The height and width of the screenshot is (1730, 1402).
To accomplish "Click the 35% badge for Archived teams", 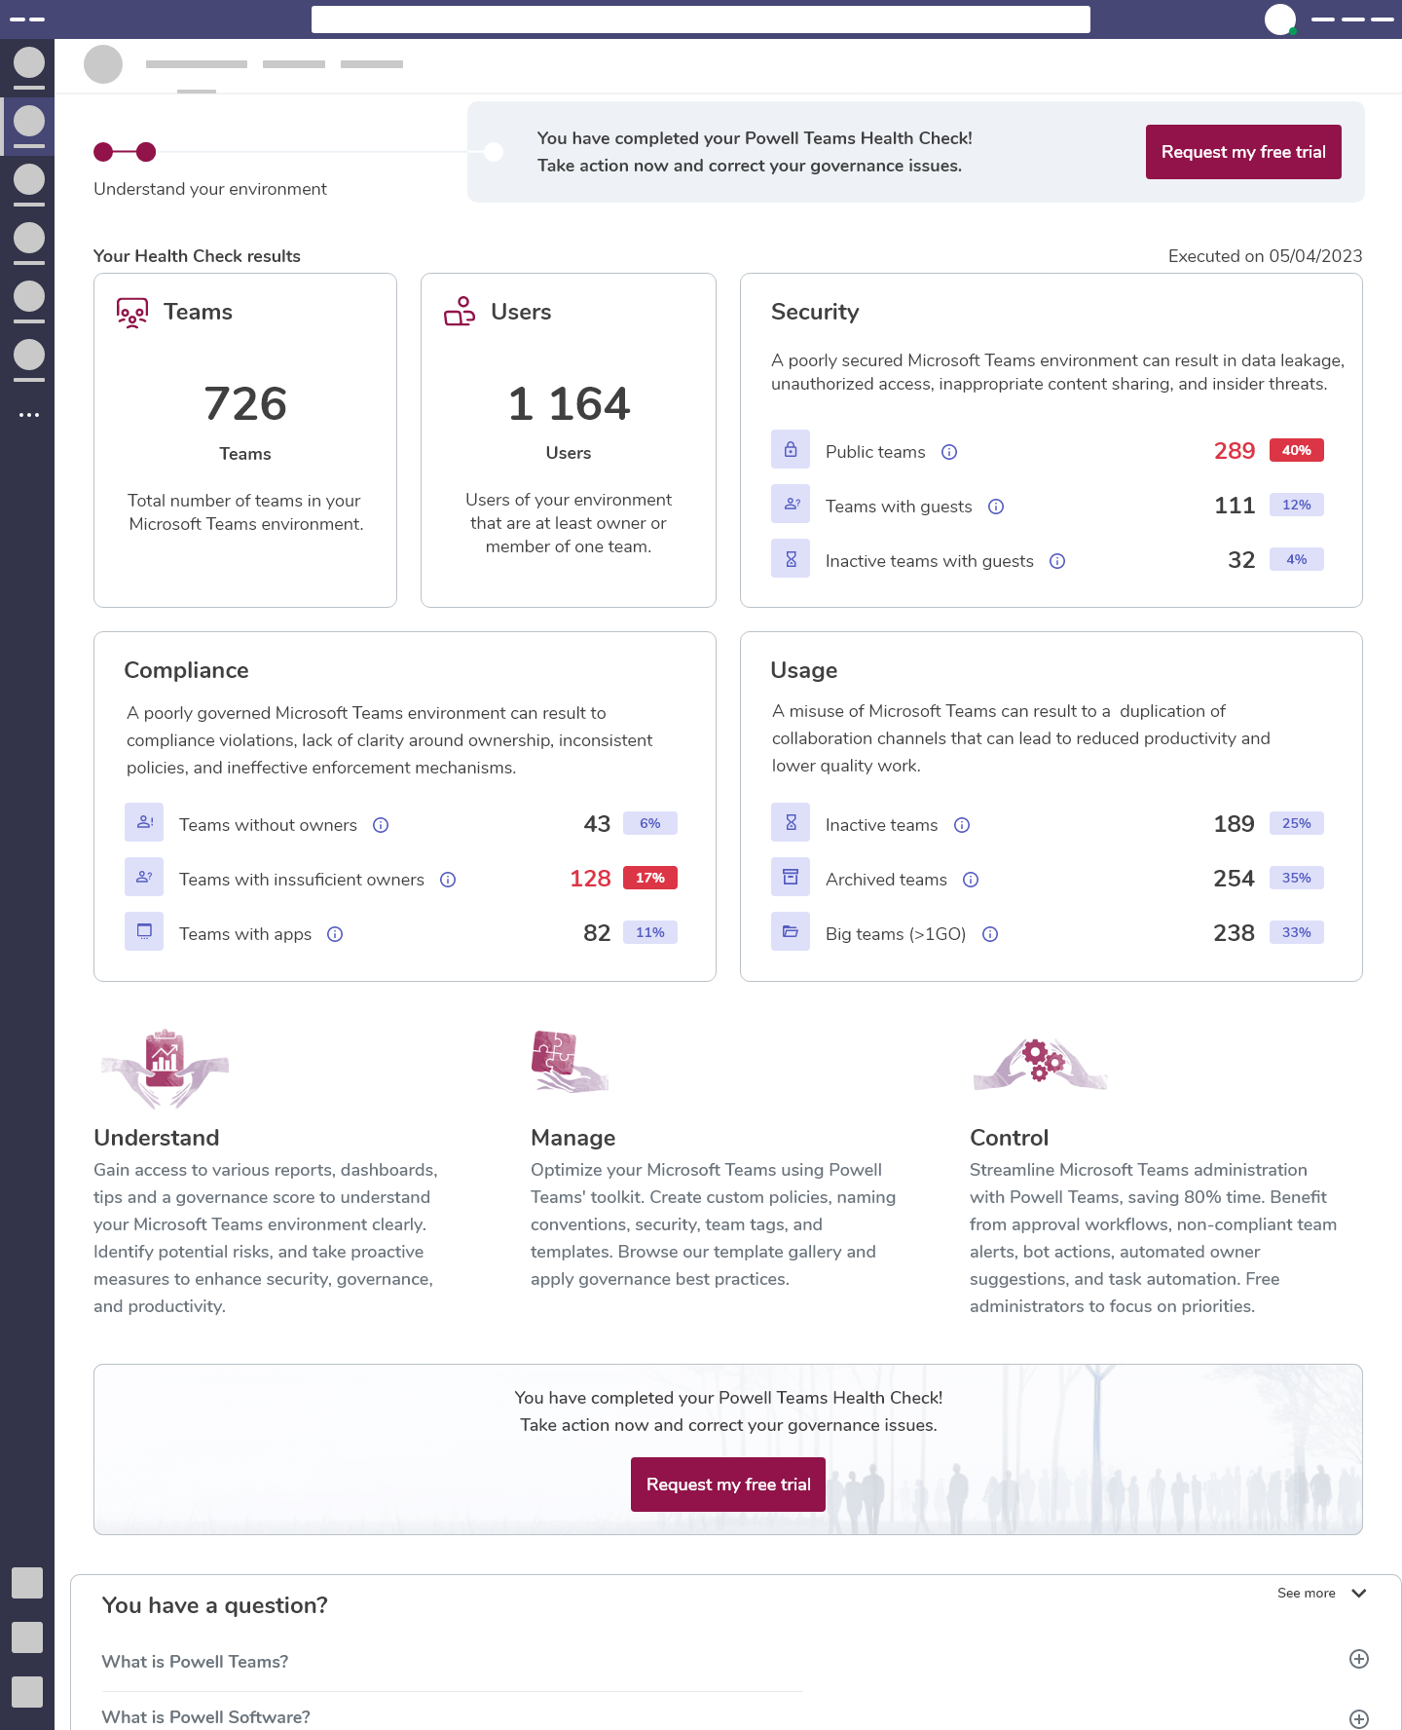I will pyautogui.click(x=1297, y=878).
